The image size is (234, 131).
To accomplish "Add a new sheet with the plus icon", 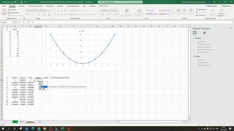I will 40,122.
